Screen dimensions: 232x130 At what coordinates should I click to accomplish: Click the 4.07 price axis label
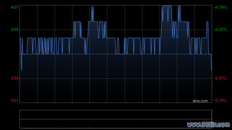coord(14,7)
